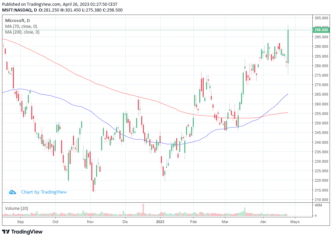332x238 pixels.
Task: Click the 250.000 price axis label
Action: click(321, 123)
